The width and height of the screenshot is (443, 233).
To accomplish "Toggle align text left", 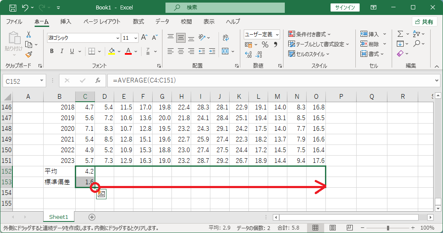I will coord(170,51).
